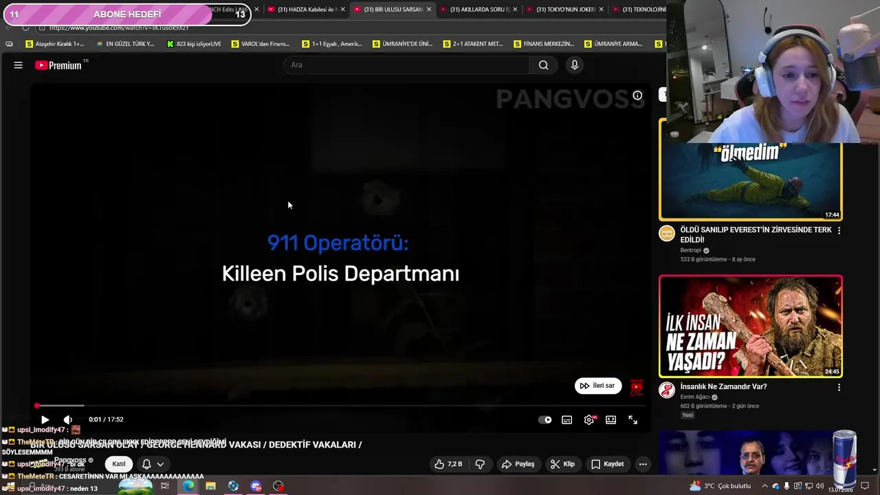Open VAROL'dan Finans bookmark

(x=261, y=44)
